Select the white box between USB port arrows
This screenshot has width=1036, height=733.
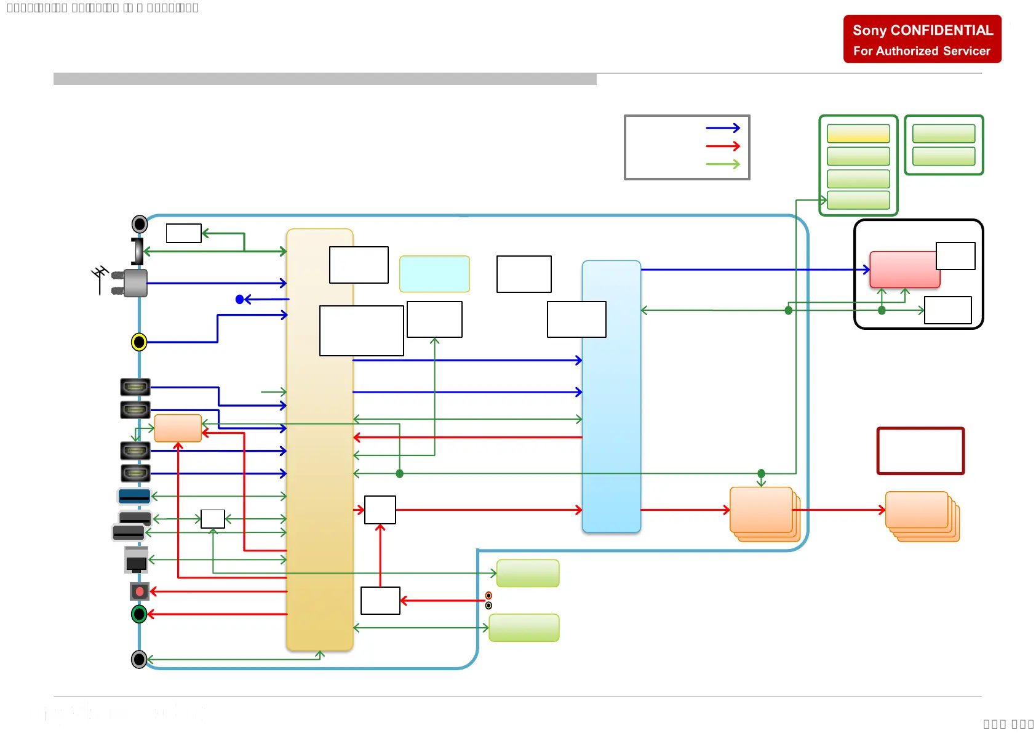tap(213, 519)
